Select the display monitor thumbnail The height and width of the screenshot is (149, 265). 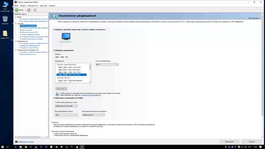pyautogui.click(x=66, y=36)
